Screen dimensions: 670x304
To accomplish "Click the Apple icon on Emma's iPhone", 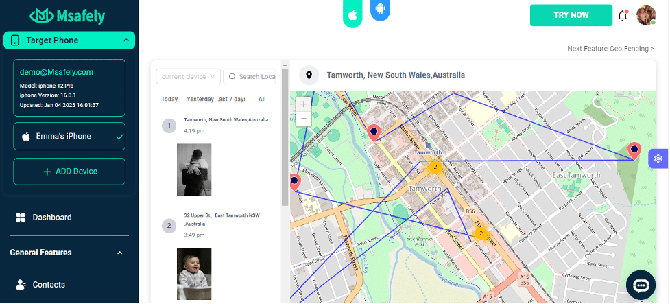I will pyautogui.click(x=26, y=137).
